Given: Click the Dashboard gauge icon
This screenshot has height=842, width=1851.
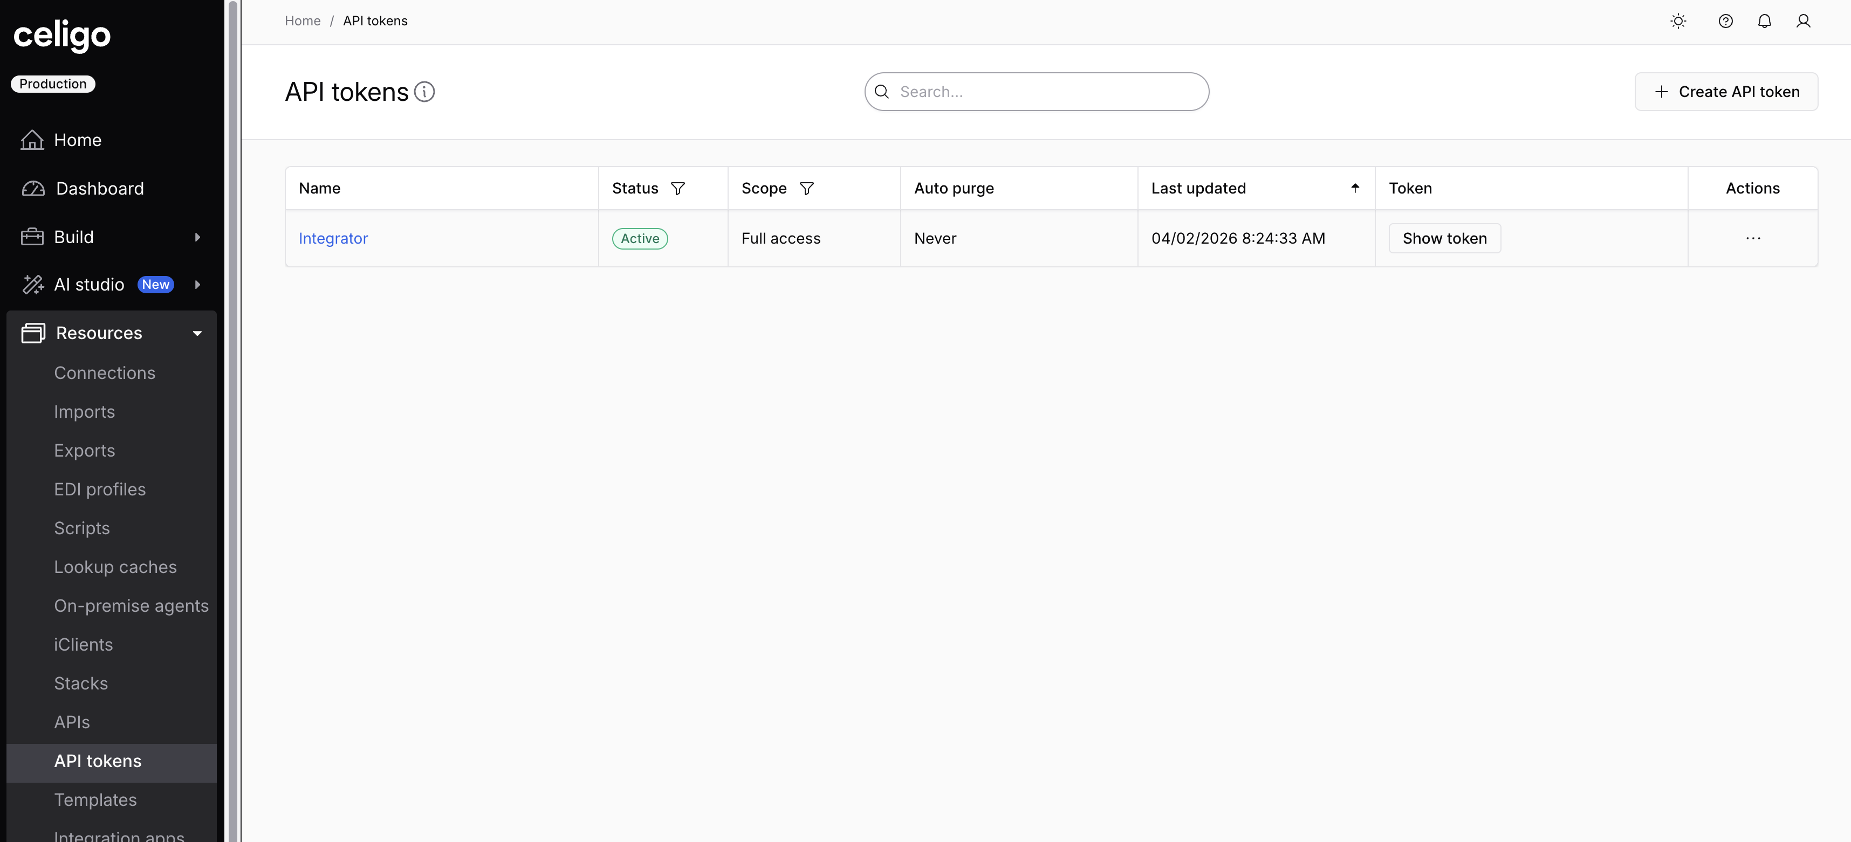Looking at the screenshot, I should click(33, 188).
